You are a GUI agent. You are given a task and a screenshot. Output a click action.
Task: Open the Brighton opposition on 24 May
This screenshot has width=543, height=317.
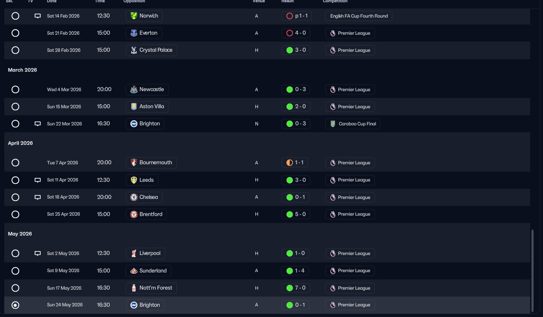point(145,305)
